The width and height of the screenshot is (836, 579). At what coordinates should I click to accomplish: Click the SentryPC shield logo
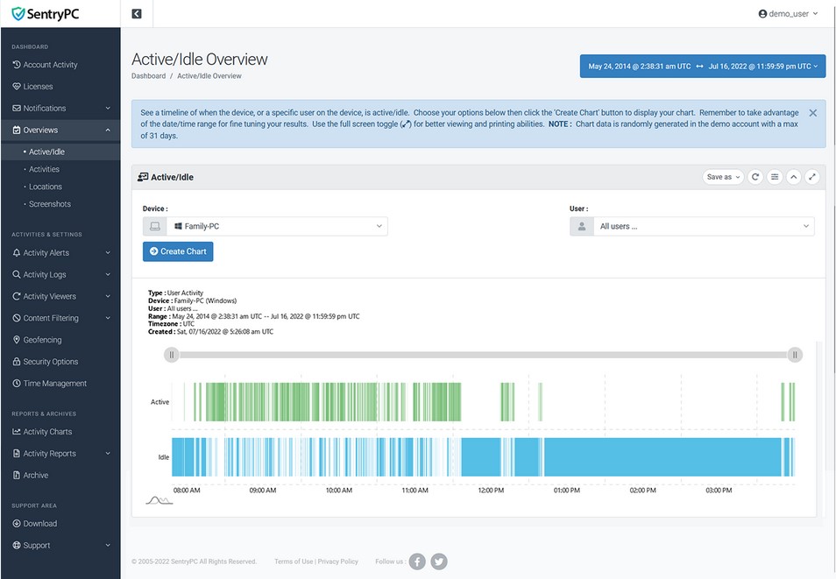[18, 14]
